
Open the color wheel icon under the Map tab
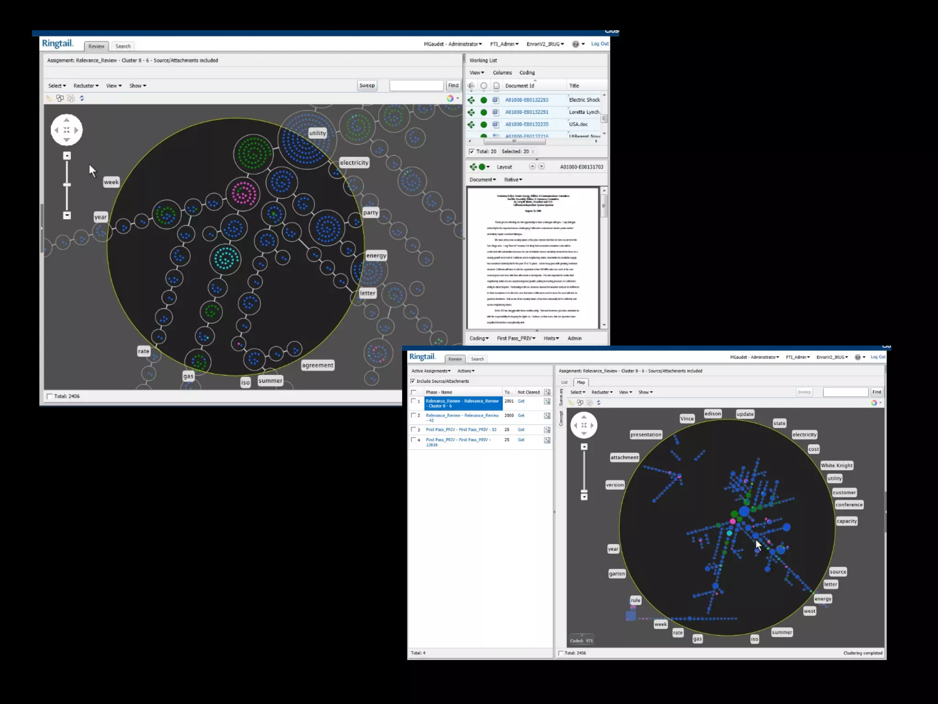(x=874, y=403)
